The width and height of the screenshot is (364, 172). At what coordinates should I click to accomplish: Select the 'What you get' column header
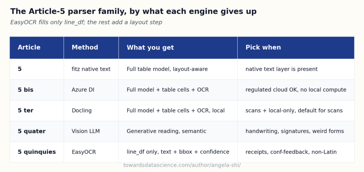tap(178, 48)
